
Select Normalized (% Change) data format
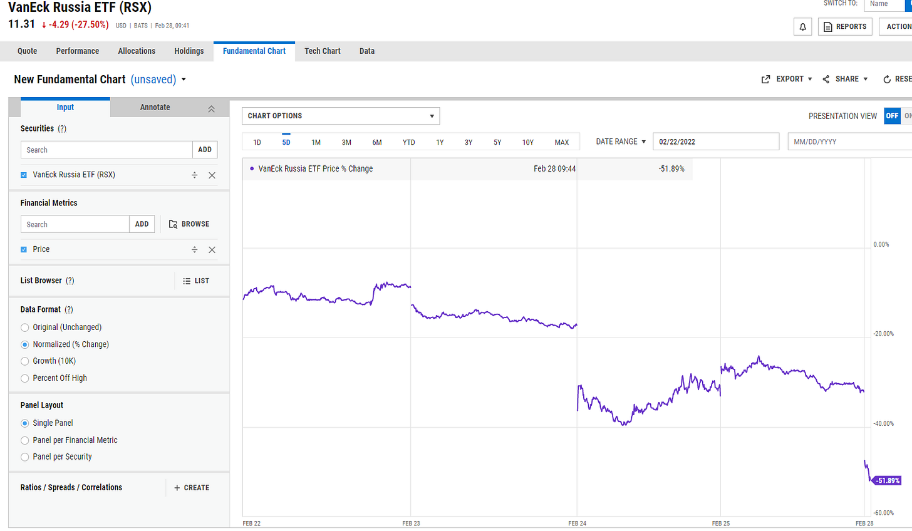pos(25,344)
